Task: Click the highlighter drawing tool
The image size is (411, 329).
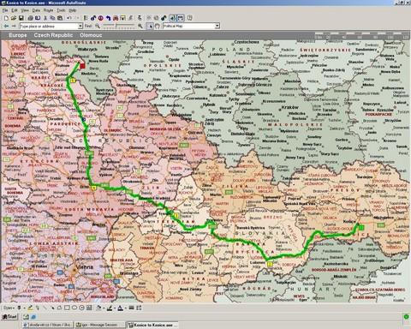Action: [30, 308]
